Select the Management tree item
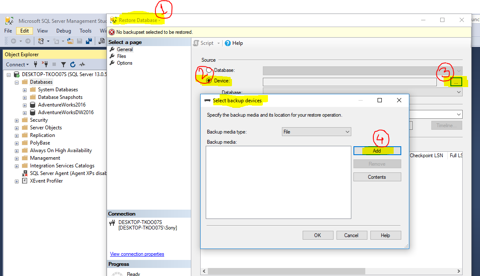 coord(45,158)
